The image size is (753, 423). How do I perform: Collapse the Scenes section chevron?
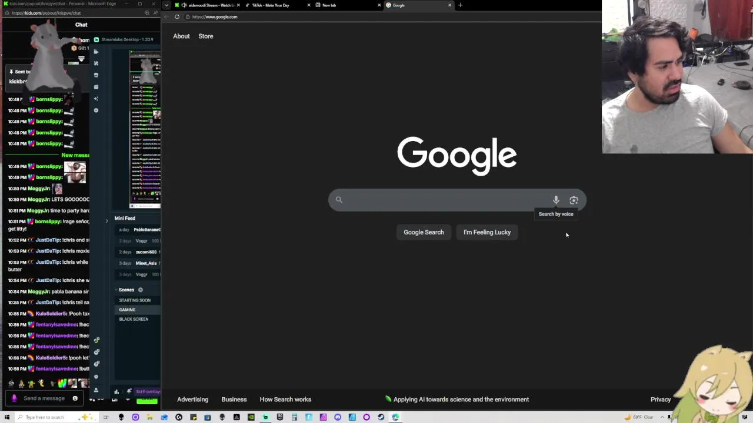(x=116, y=290)
